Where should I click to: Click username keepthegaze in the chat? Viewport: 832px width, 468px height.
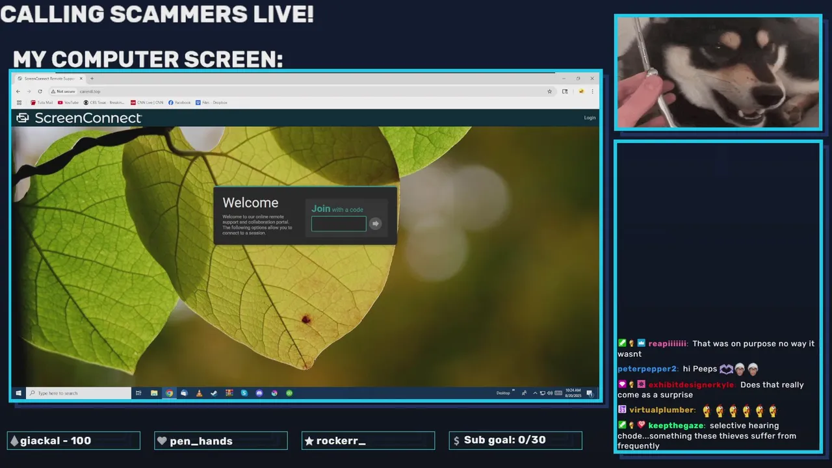[676, 426]
